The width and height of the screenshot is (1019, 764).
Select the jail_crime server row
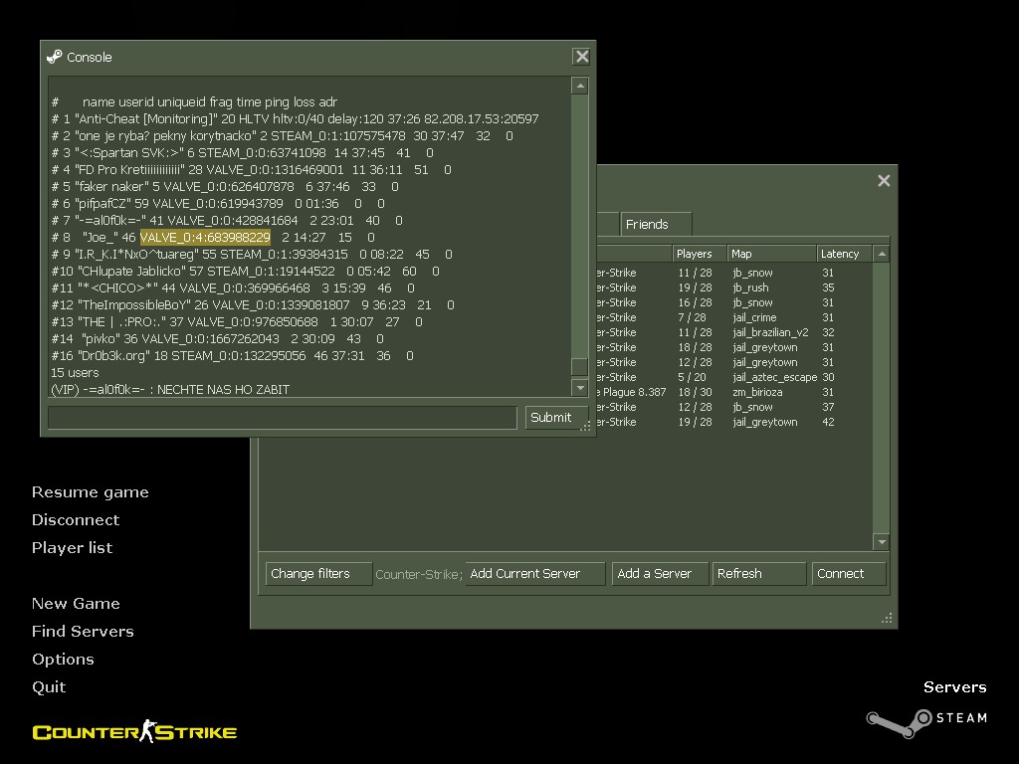(x=734, y=317)
